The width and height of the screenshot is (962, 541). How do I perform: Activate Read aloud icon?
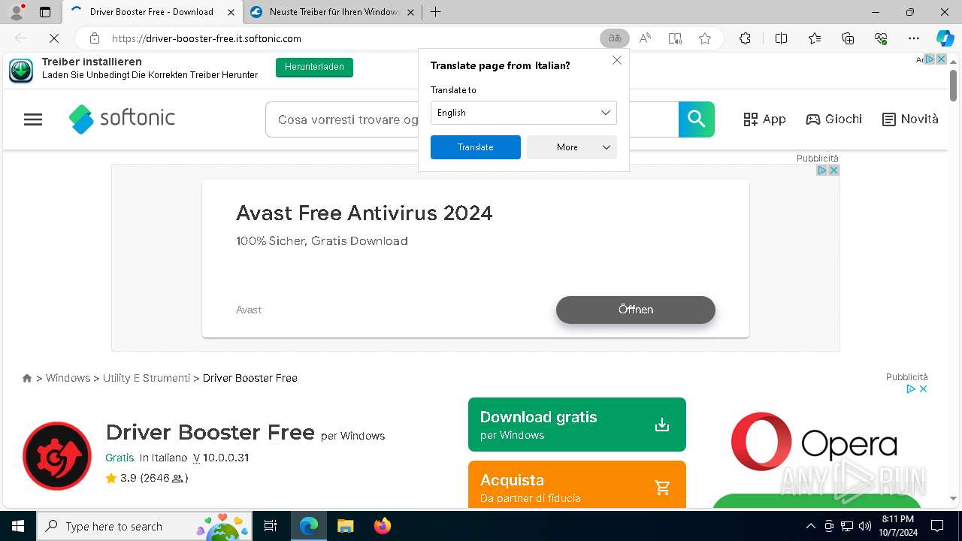[x=645, y=38]
